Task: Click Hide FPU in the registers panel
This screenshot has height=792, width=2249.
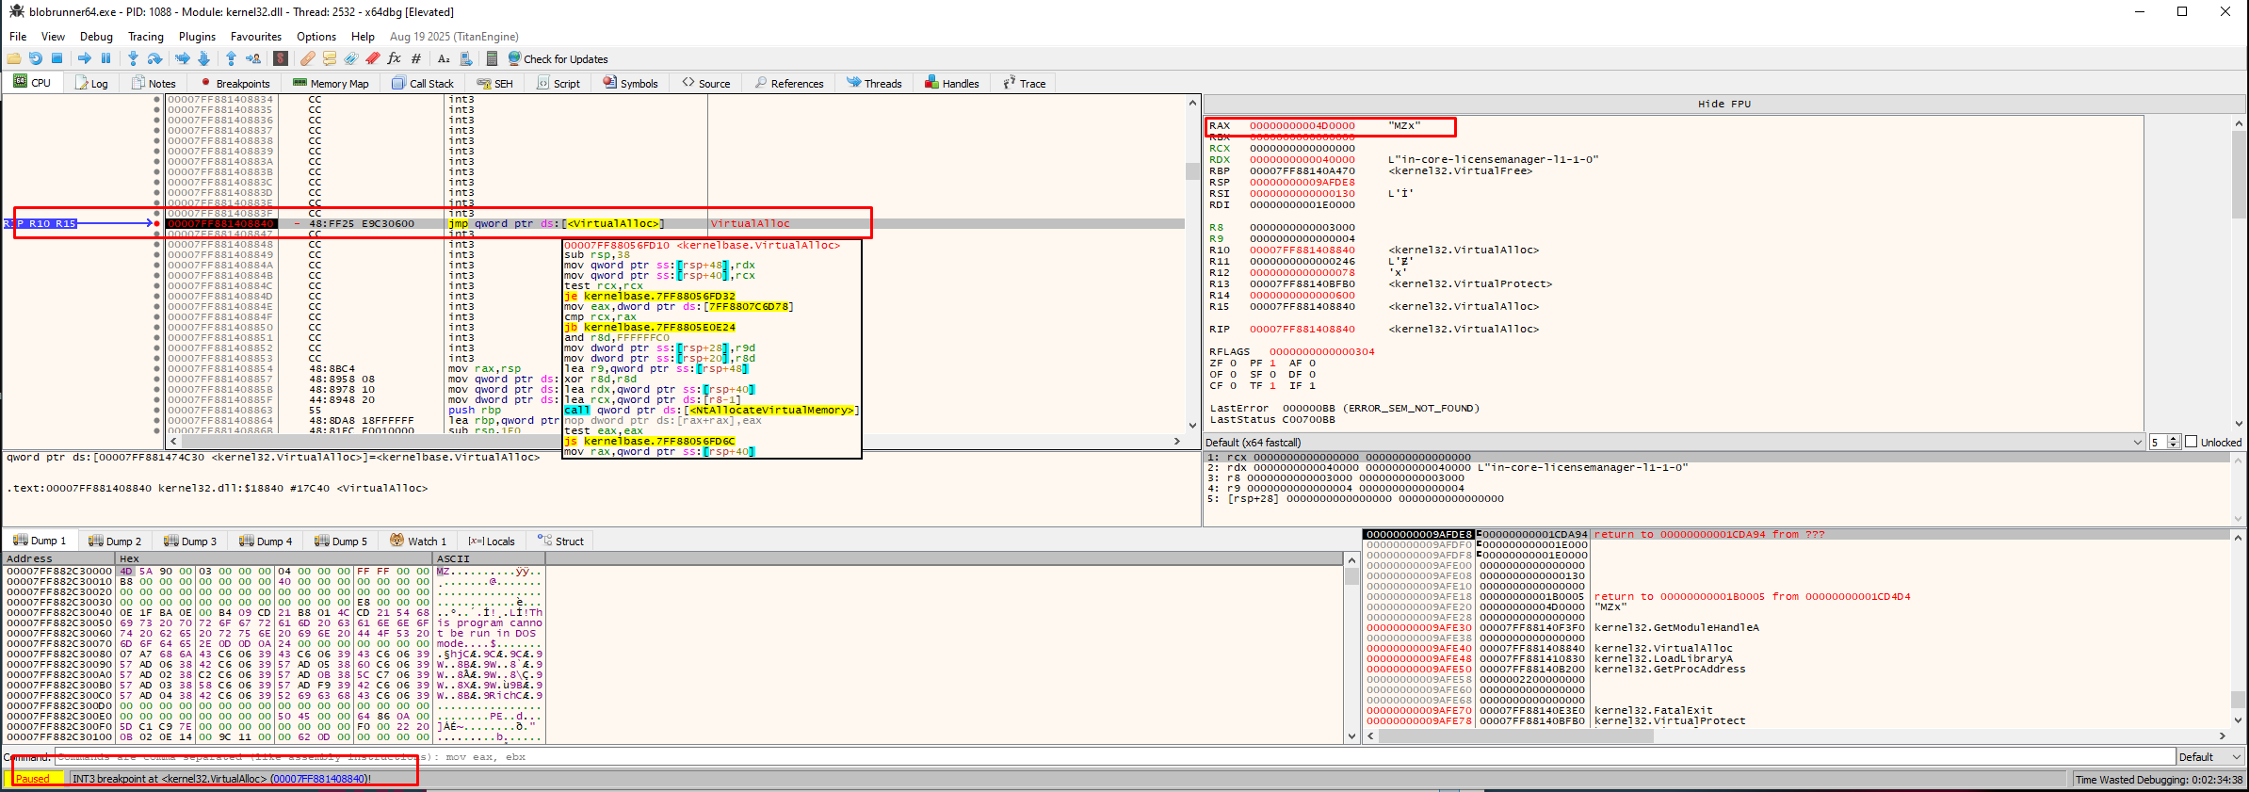Action: [1723, 104]
